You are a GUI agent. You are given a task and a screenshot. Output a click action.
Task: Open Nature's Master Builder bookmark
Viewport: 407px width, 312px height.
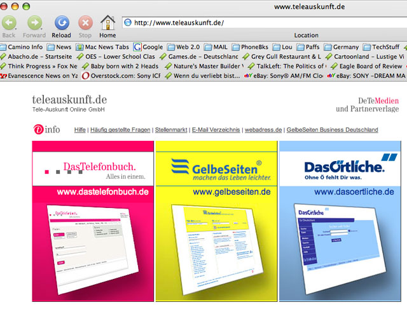click(x=204, y=66)
